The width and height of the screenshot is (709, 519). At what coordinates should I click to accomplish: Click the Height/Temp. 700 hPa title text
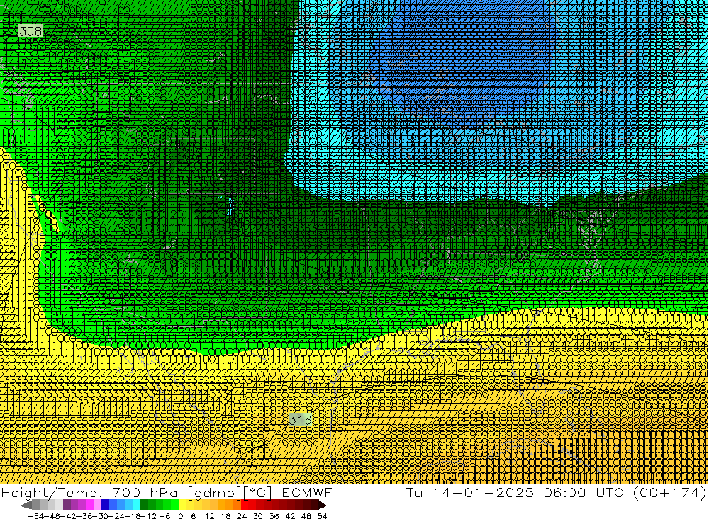[x=89, y=492]
